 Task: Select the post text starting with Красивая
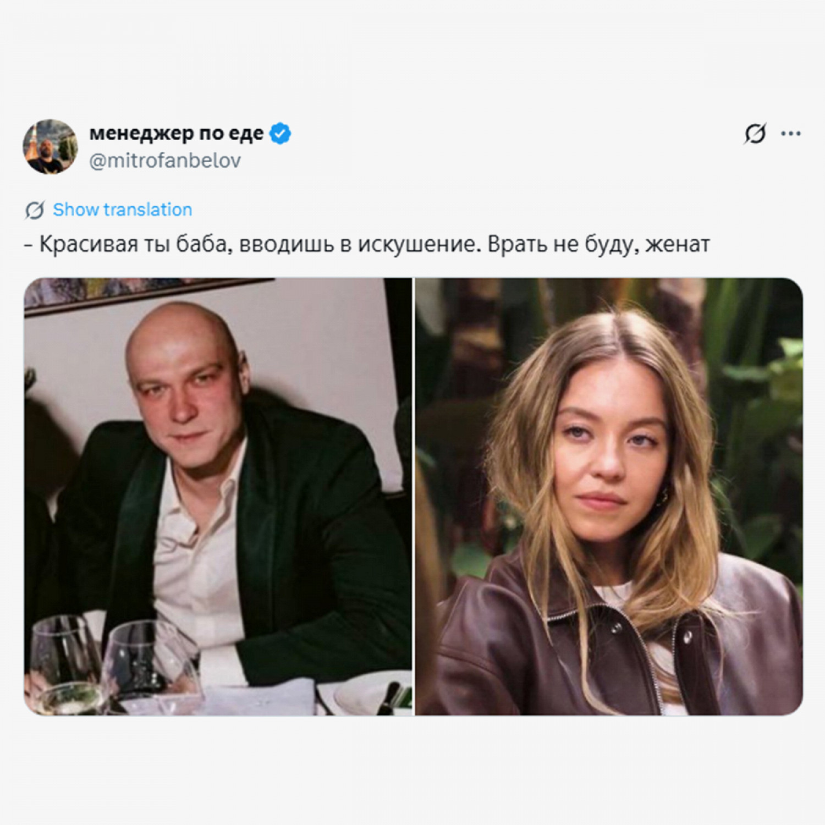click(x=367, y=244)
